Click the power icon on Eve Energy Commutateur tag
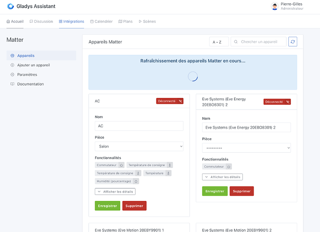This screenshot has height=232, width=320. pyautogui.click(x=229, y=167)
